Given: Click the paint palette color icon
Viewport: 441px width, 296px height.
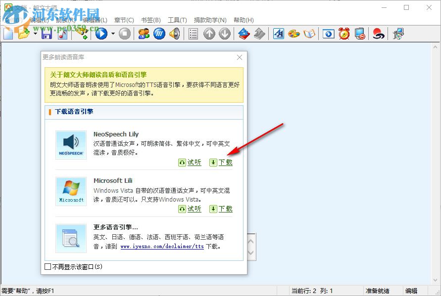Looking at the screenshot, I should (x=294, y=34).
